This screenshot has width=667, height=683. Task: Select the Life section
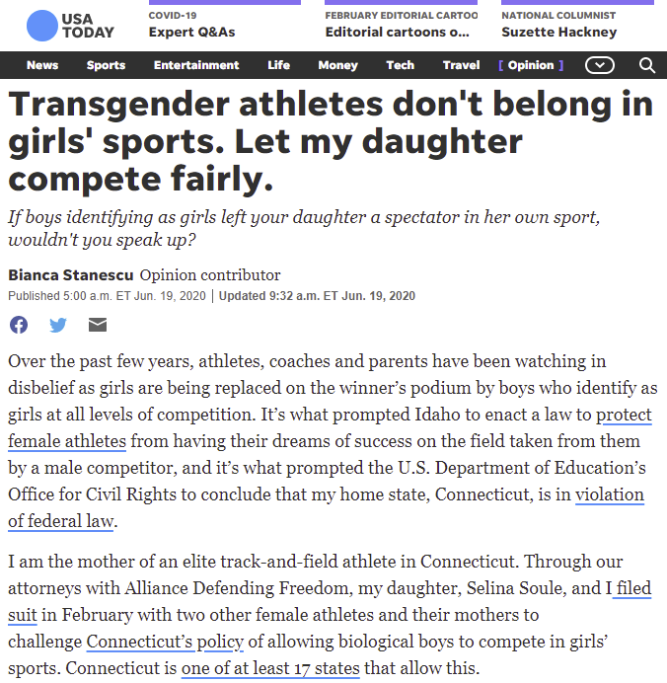(x=278, y=65)
